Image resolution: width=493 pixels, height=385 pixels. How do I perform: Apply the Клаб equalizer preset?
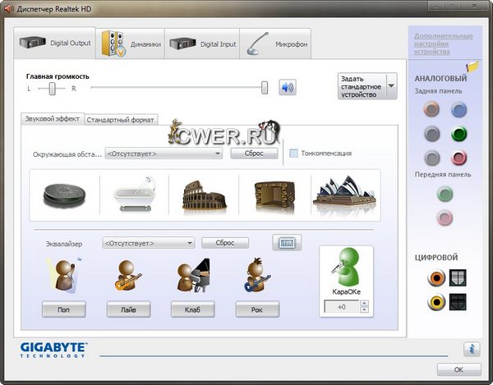(193, 309)
